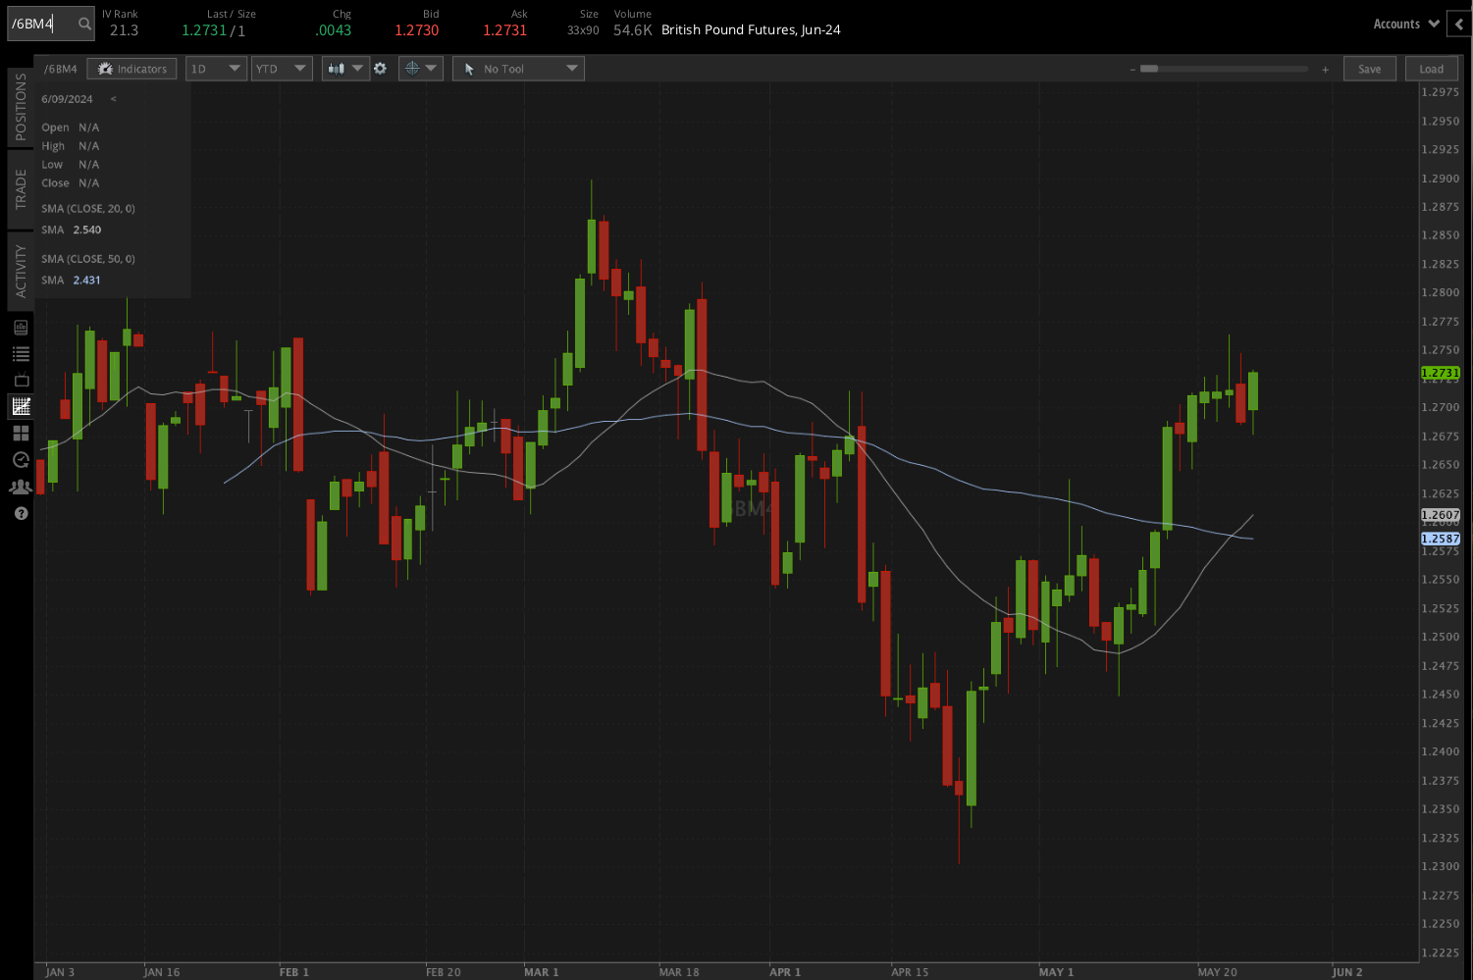The width and height of the screenshot is (1473, 980).
Task: Click the MAR 1 date axis label
Action: tap(542, 972)
